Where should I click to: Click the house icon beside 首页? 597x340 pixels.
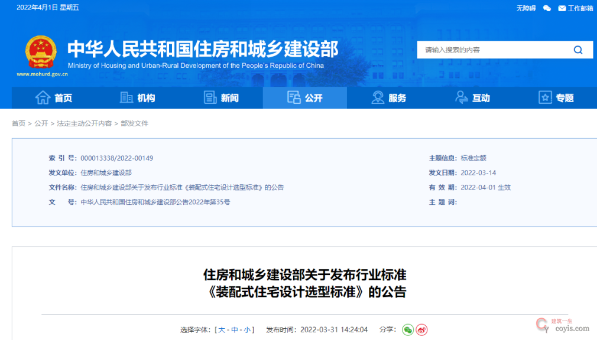click(x=43, y=97)
